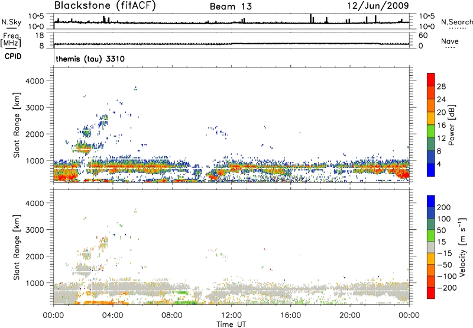Click the gray segment of velocity colorbar

click(431, 247)
